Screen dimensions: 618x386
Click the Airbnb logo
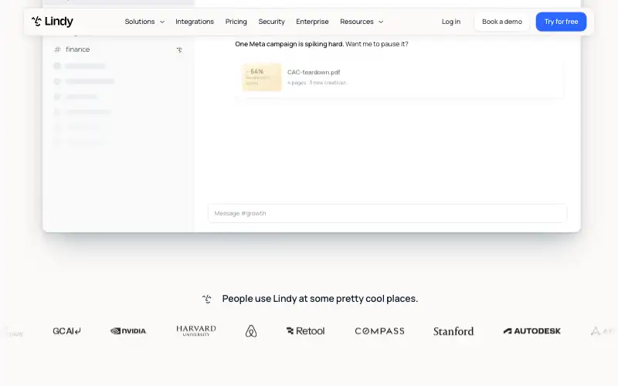pos(251,331)
